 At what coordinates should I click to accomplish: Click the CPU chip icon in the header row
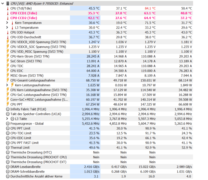[8, 3]
